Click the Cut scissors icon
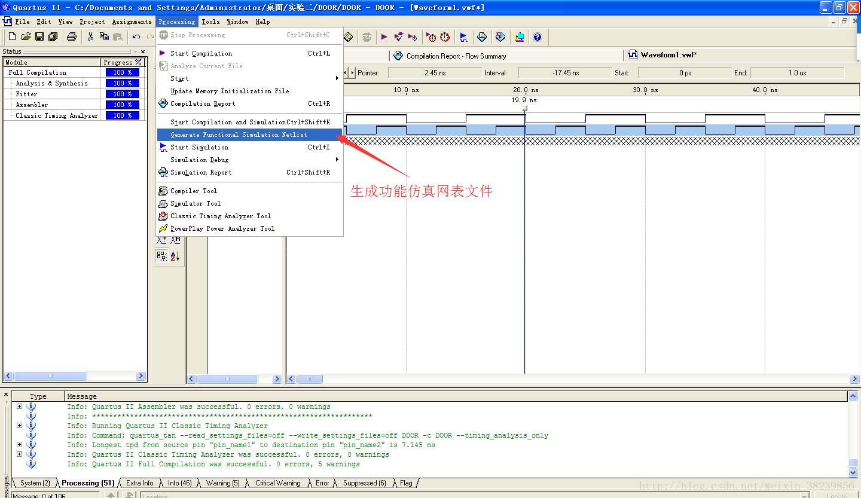Screen dimensions: 861x498 point(90,37)
